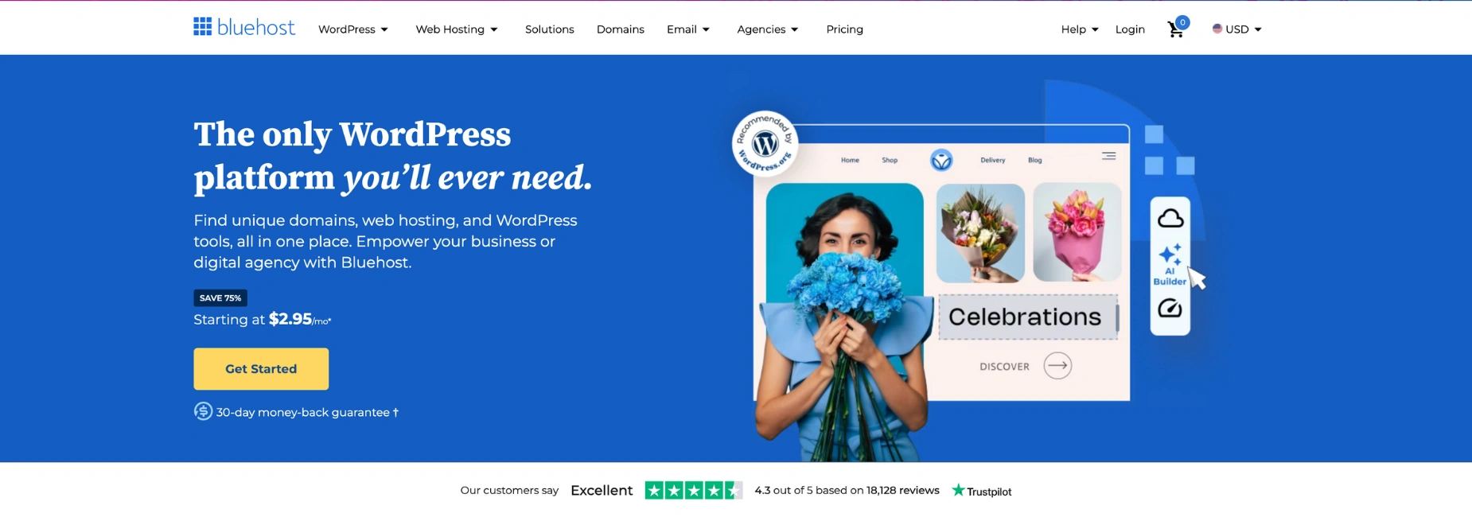Click the pink bouquet thumbnail

point(1077,233)
